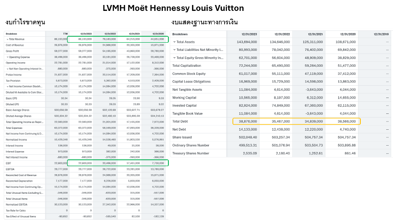Click Total Debt value 38,566,000
The image size is (393, 221).
(347, 122)
